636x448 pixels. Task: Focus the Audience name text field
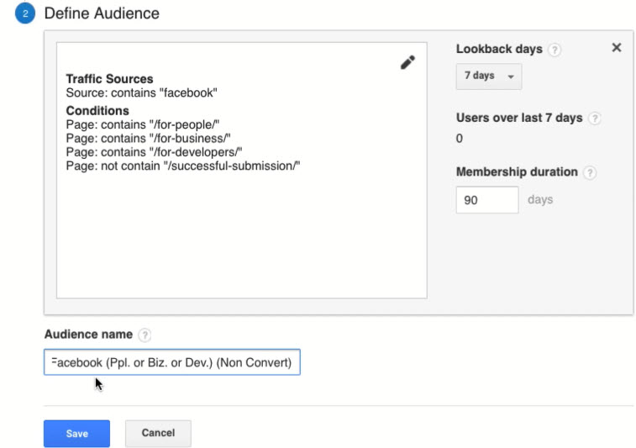coord(171,362)
